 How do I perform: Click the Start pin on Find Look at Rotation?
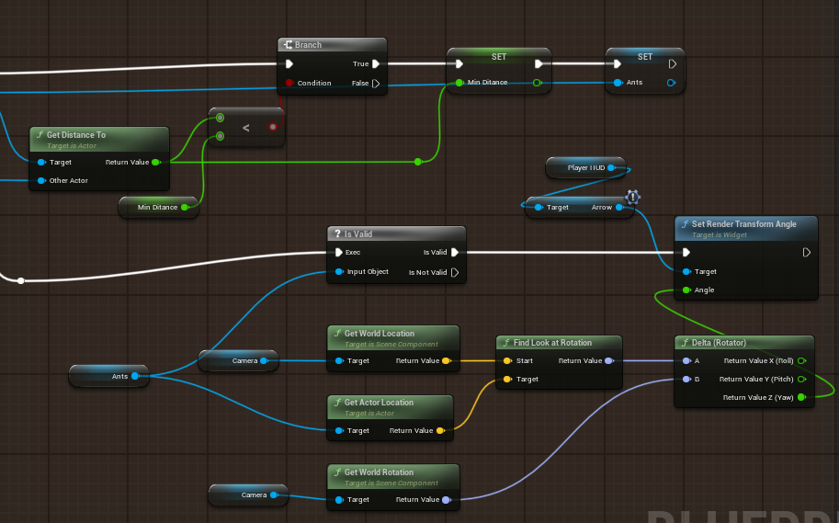click(507, 361)
